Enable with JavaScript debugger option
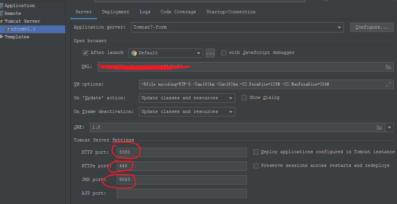397x204 pixels. [224, 53]
